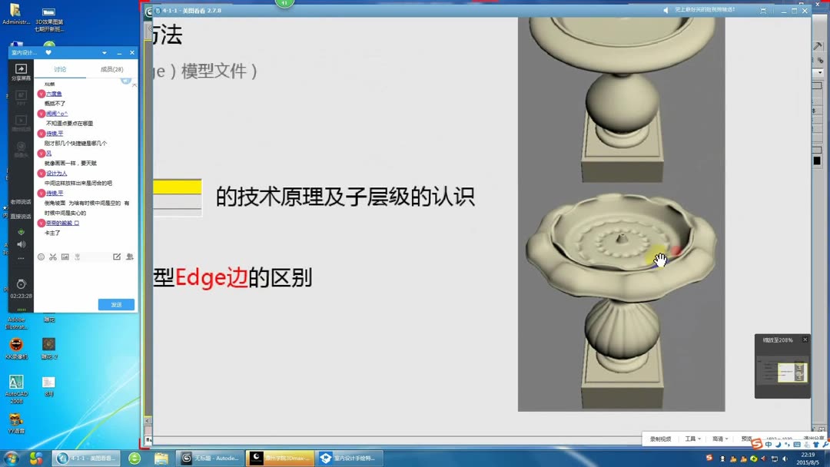Click the preview thumbnail in the 缩放至208% panel

coord(782,373)
